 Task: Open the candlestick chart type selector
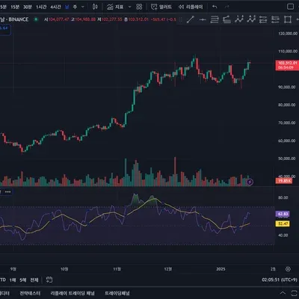[95, 7]
